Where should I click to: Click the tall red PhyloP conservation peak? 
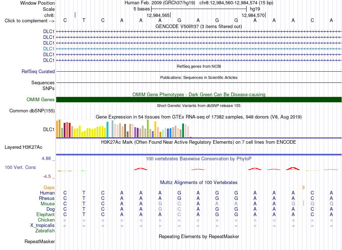[293, 169]
